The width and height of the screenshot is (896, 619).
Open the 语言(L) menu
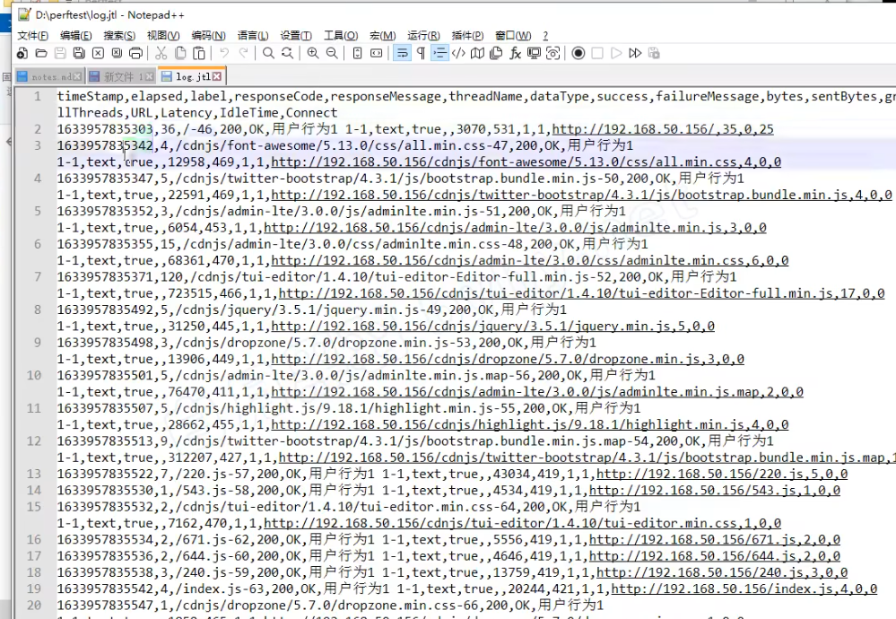tap(253, 36)
